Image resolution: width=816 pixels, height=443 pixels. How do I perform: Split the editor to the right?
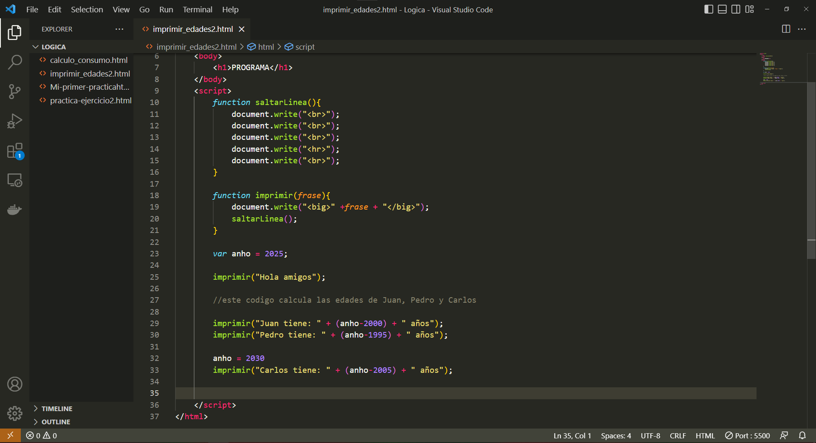click(786, 29)
